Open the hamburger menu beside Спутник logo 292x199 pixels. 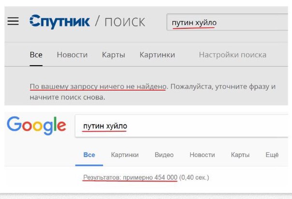tap(13, 21)
